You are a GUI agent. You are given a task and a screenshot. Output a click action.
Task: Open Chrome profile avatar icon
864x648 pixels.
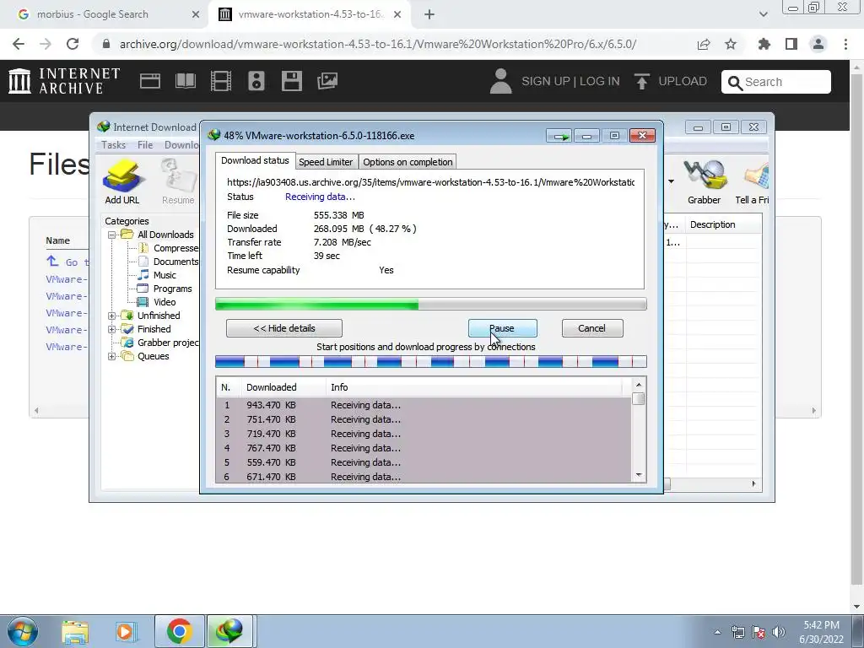(x=818, y=44)
